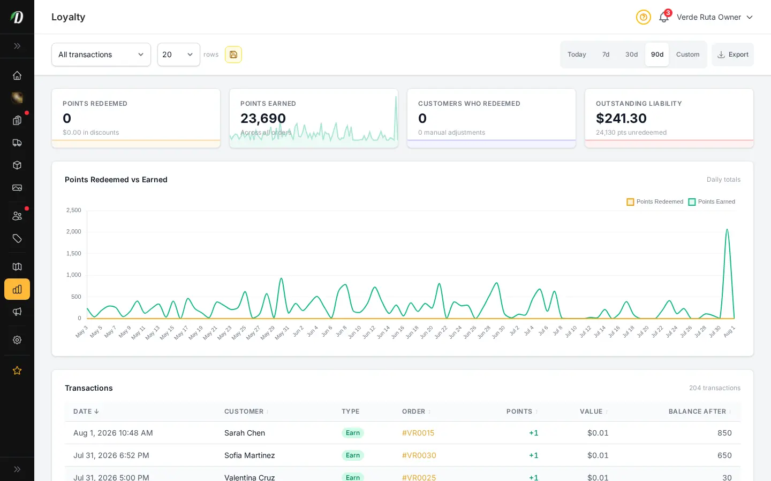The image size is (771, 481).
Task: Open the price tag icon in the sidebar
Action: pyautogui.click(x=17, y=238)
